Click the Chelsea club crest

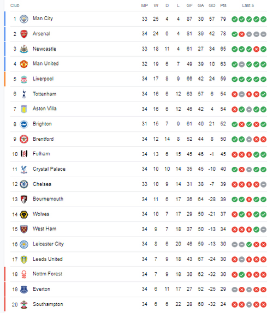24,184
